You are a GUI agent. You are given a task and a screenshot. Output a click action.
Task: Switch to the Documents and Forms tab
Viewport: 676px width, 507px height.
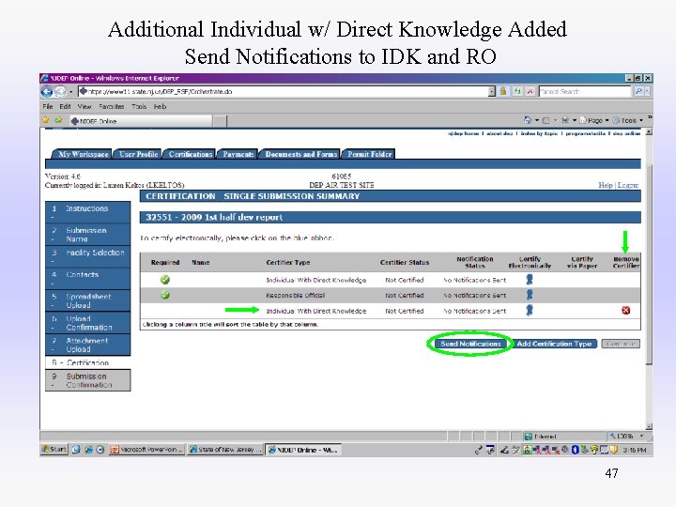(x=301, y=154)
